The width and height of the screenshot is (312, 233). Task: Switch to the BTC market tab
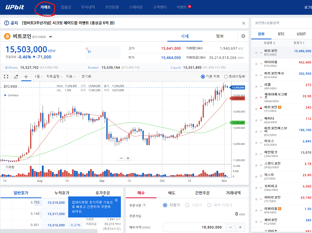281,34
